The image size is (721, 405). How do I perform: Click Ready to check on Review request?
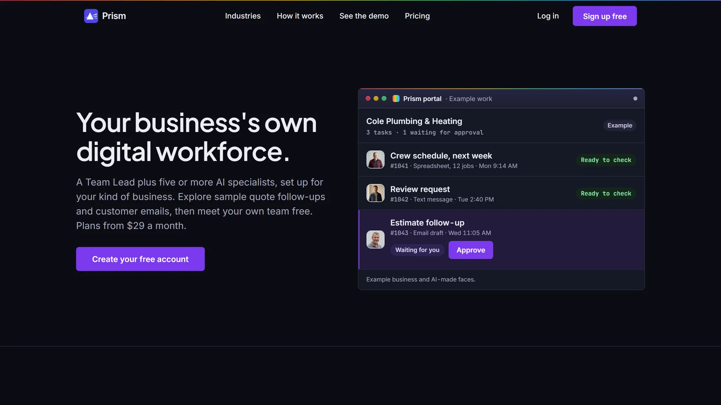606,193
